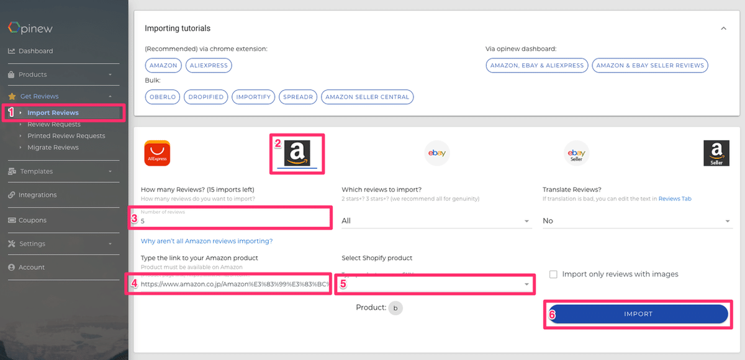This screenshot has height=360, width=745.
Task: Open Migrate Reviews in the sidebar
Action: (x=53, y=147)
